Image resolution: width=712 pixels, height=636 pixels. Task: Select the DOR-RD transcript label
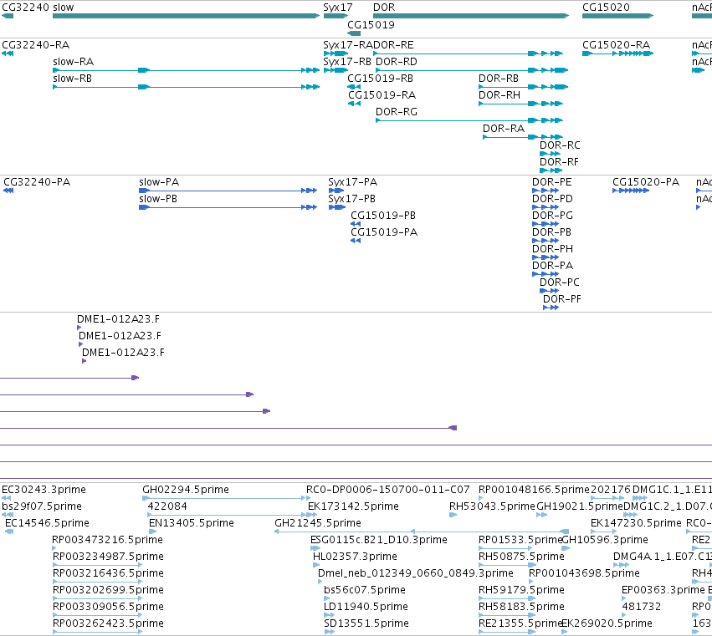[396, 62]
